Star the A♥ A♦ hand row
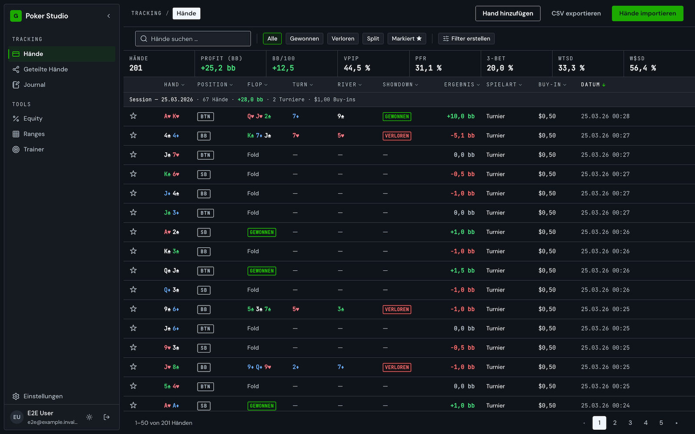 (x=133, y=405)
